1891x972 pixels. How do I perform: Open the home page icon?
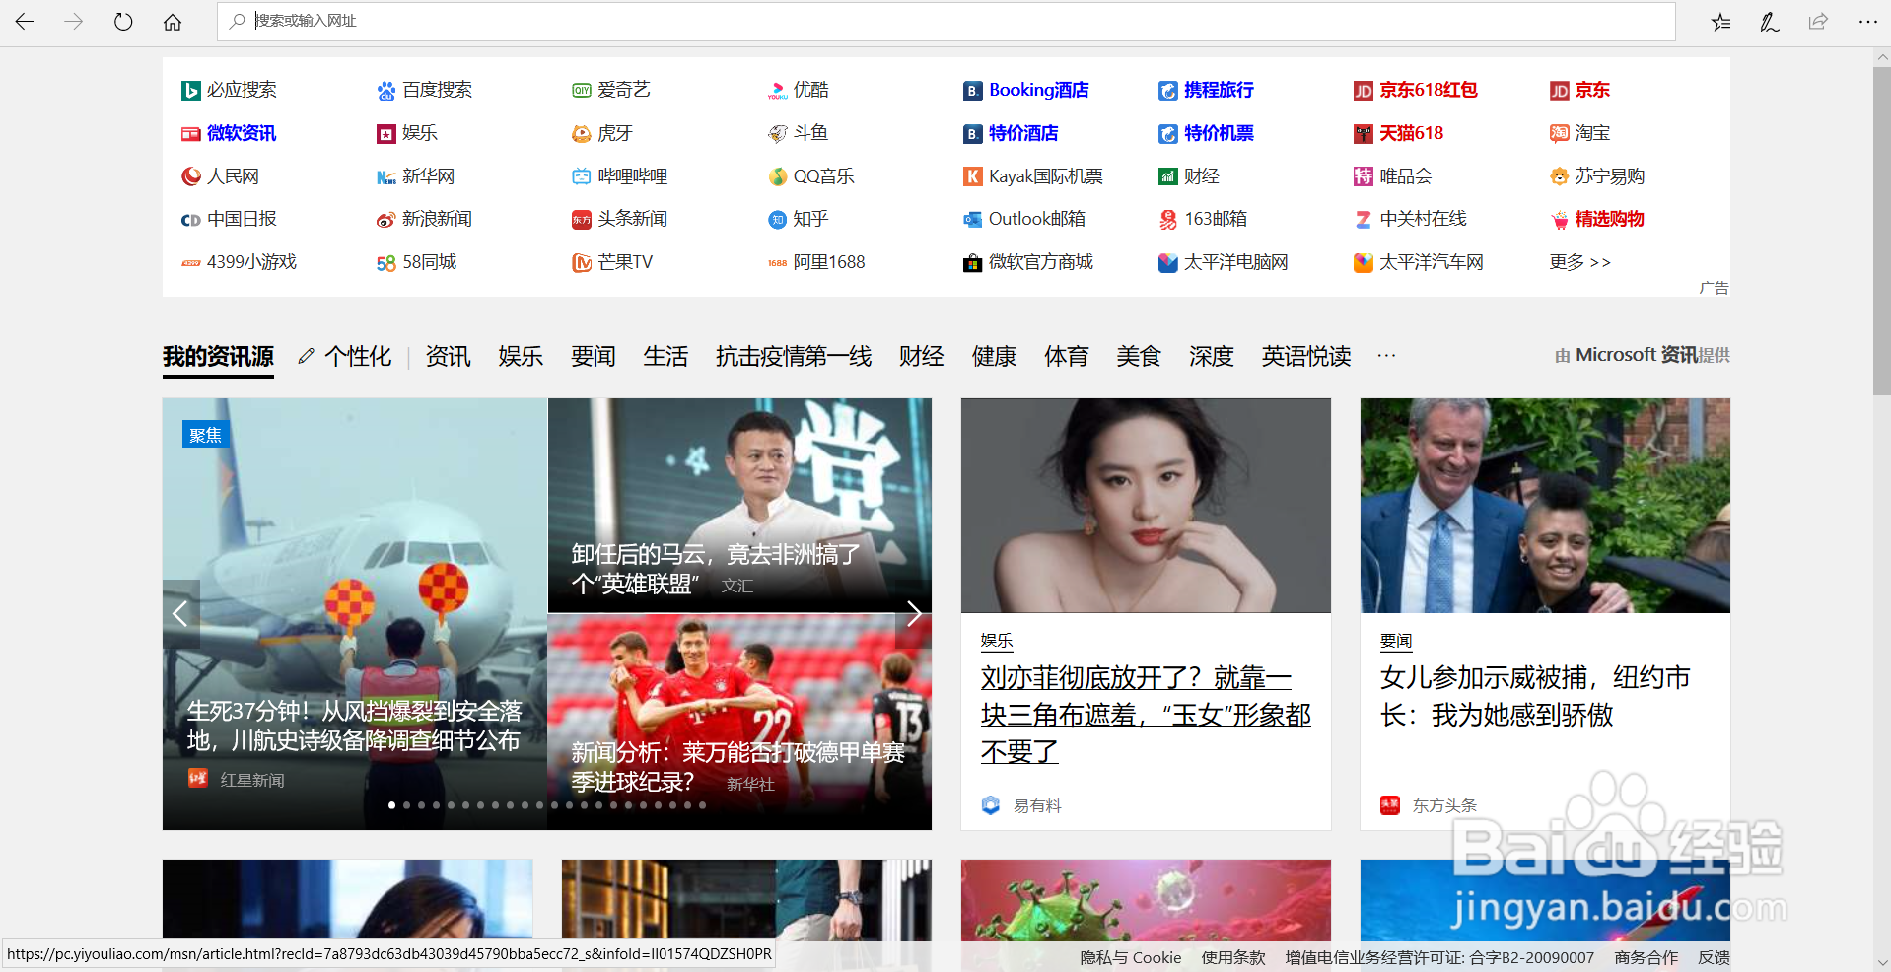pyautogui.click(x=173, y=21)
